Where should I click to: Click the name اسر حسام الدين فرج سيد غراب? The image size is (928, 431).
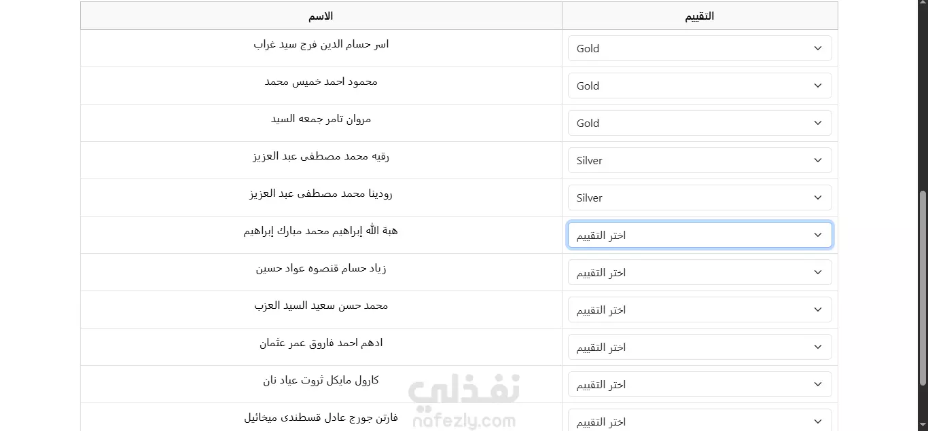321,44
